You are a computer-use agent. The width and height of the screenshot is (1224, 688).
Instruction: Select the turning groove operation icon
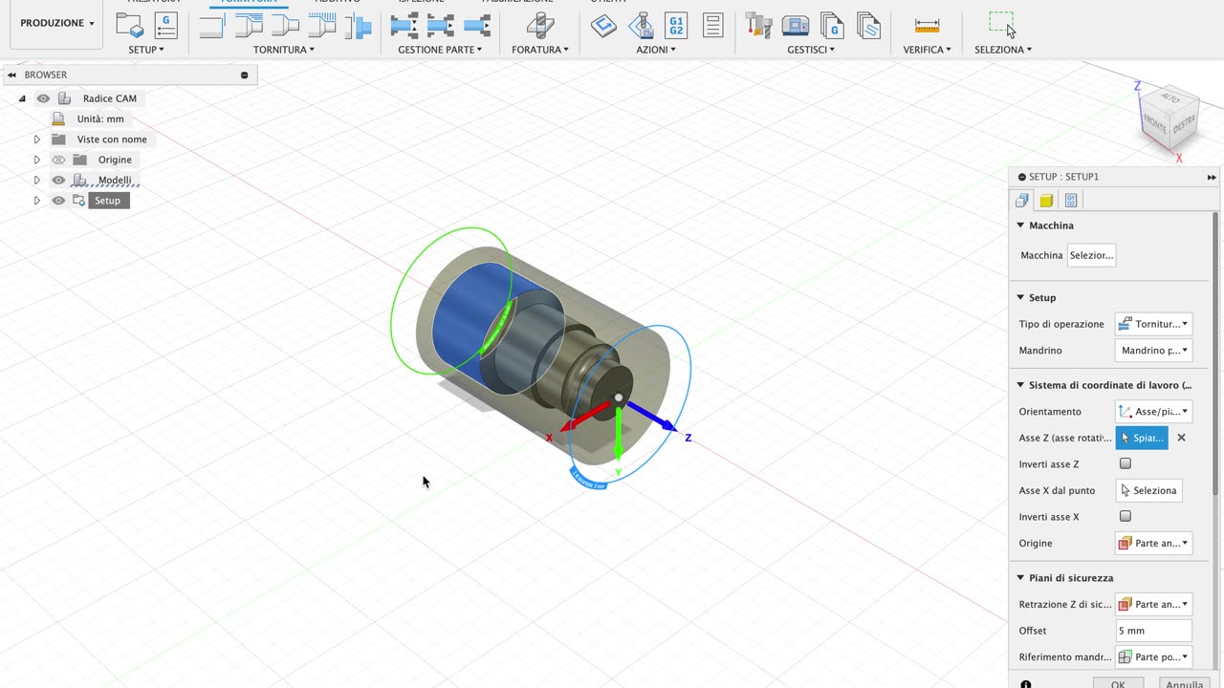(322, 26)
